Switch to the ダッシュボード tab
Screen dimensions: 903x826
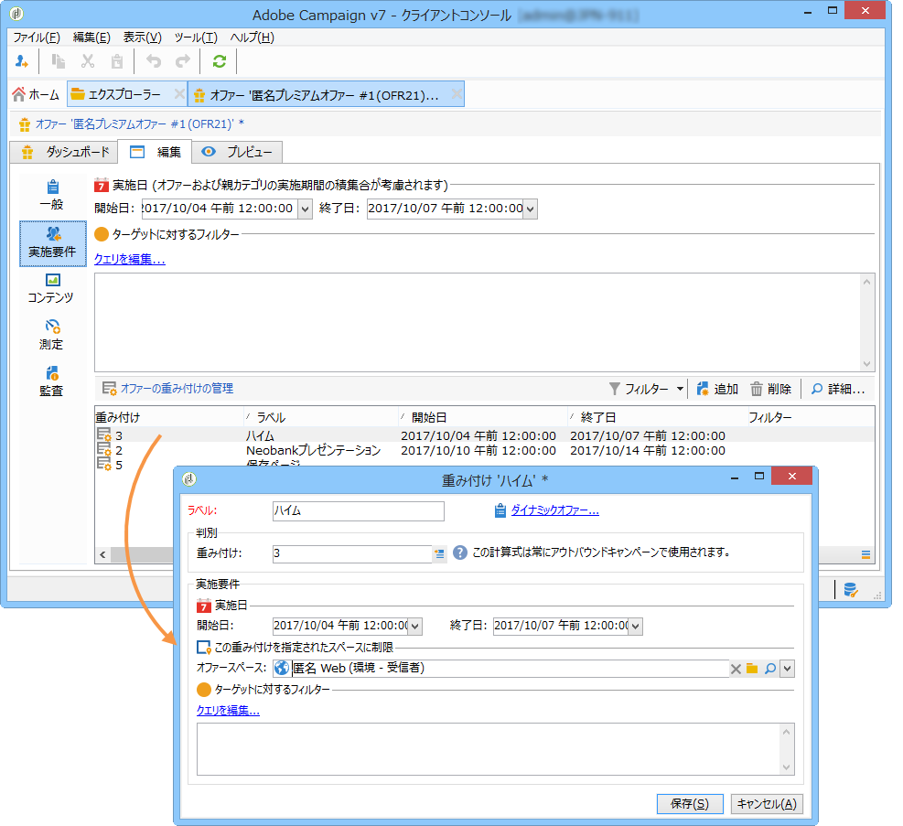coord(66,152)
